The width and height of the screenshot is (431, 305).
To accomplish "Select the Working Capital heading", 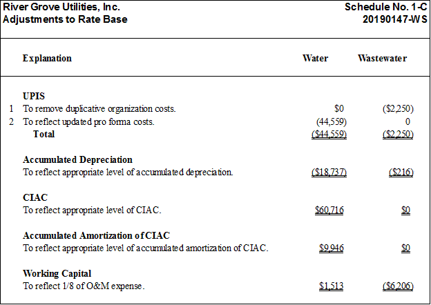I will pyautogui.click(x=57, y=273).
